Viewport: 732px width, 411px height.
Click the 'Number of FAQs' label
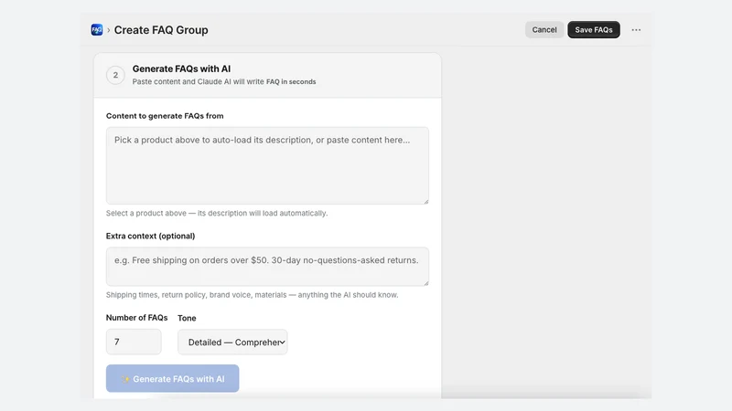(x=136, y=318)
